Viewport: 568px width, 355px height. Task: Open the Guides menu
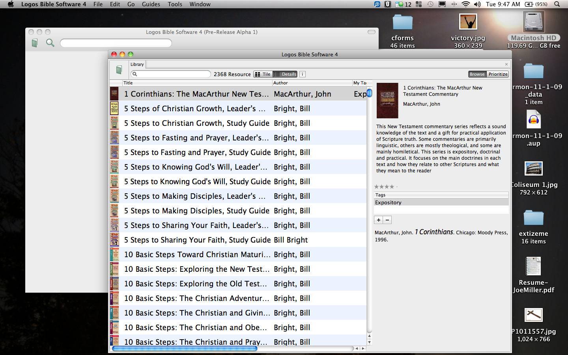click(151, 4)
